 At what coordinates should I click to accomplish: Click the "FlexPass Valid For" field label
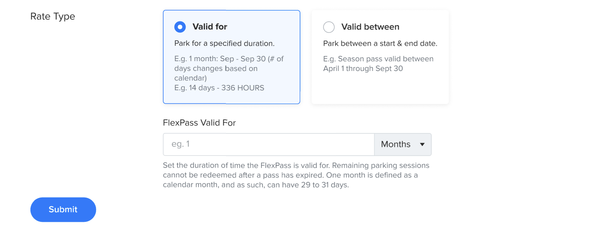(x=199, y=123)
